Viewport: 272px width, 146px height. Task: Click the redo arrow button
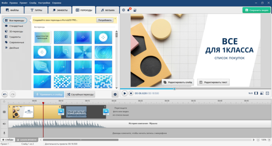coord(12,94)
